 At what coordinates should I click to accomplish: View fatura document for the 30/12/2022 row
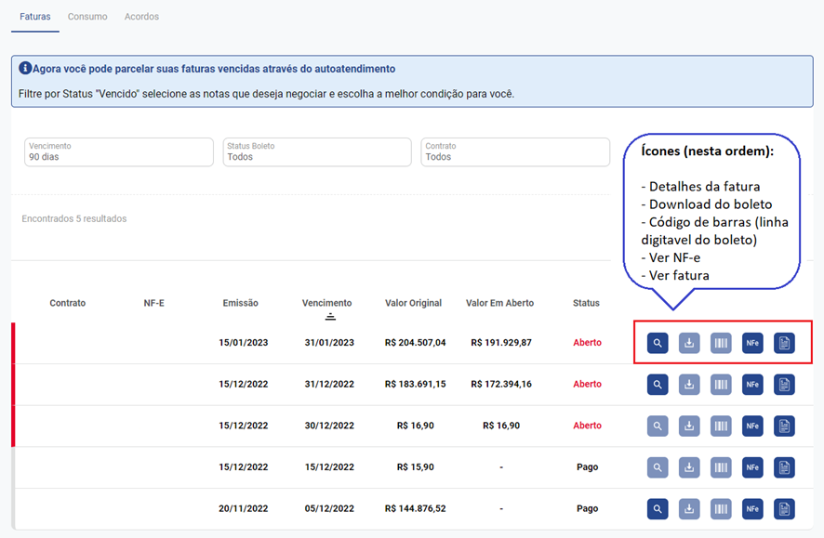click(x=784, y=426)
